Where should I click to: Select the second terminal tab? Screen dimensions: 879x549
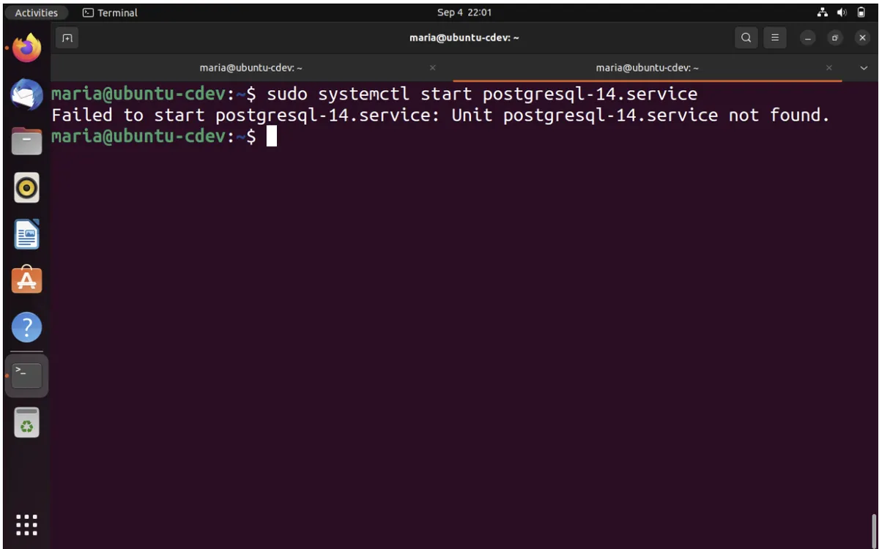click(647, 67)
